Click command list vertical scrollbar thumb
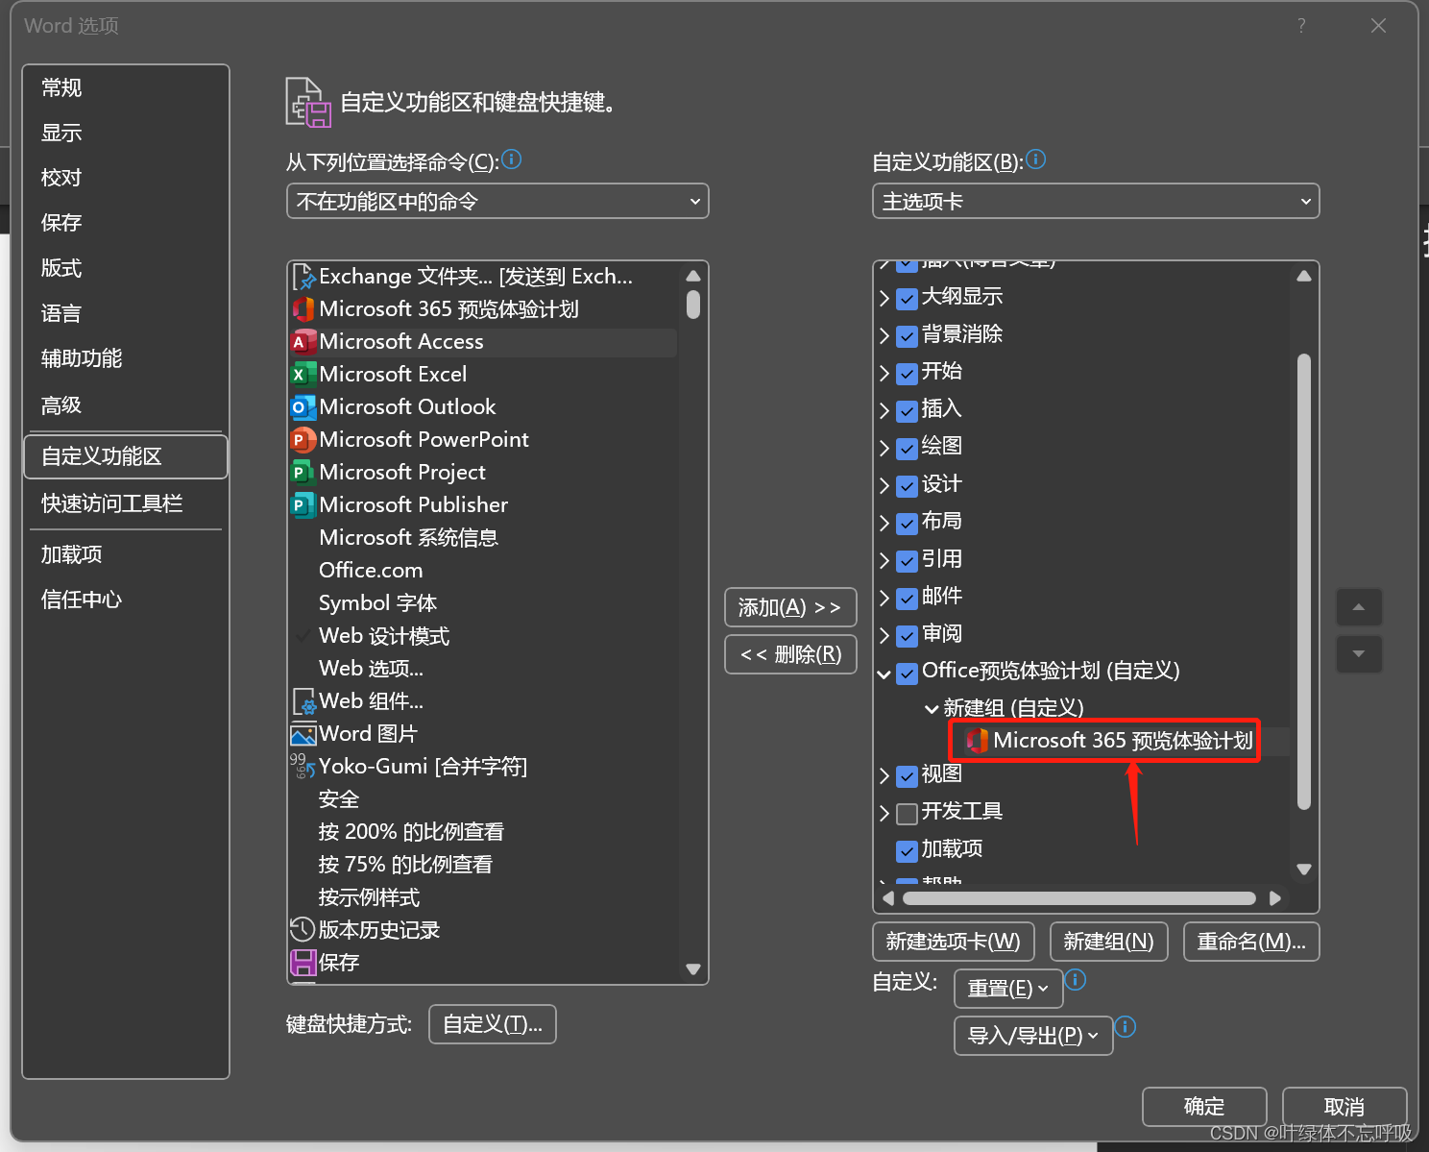The image size is (1429, 1152). (x=693, y=305)
